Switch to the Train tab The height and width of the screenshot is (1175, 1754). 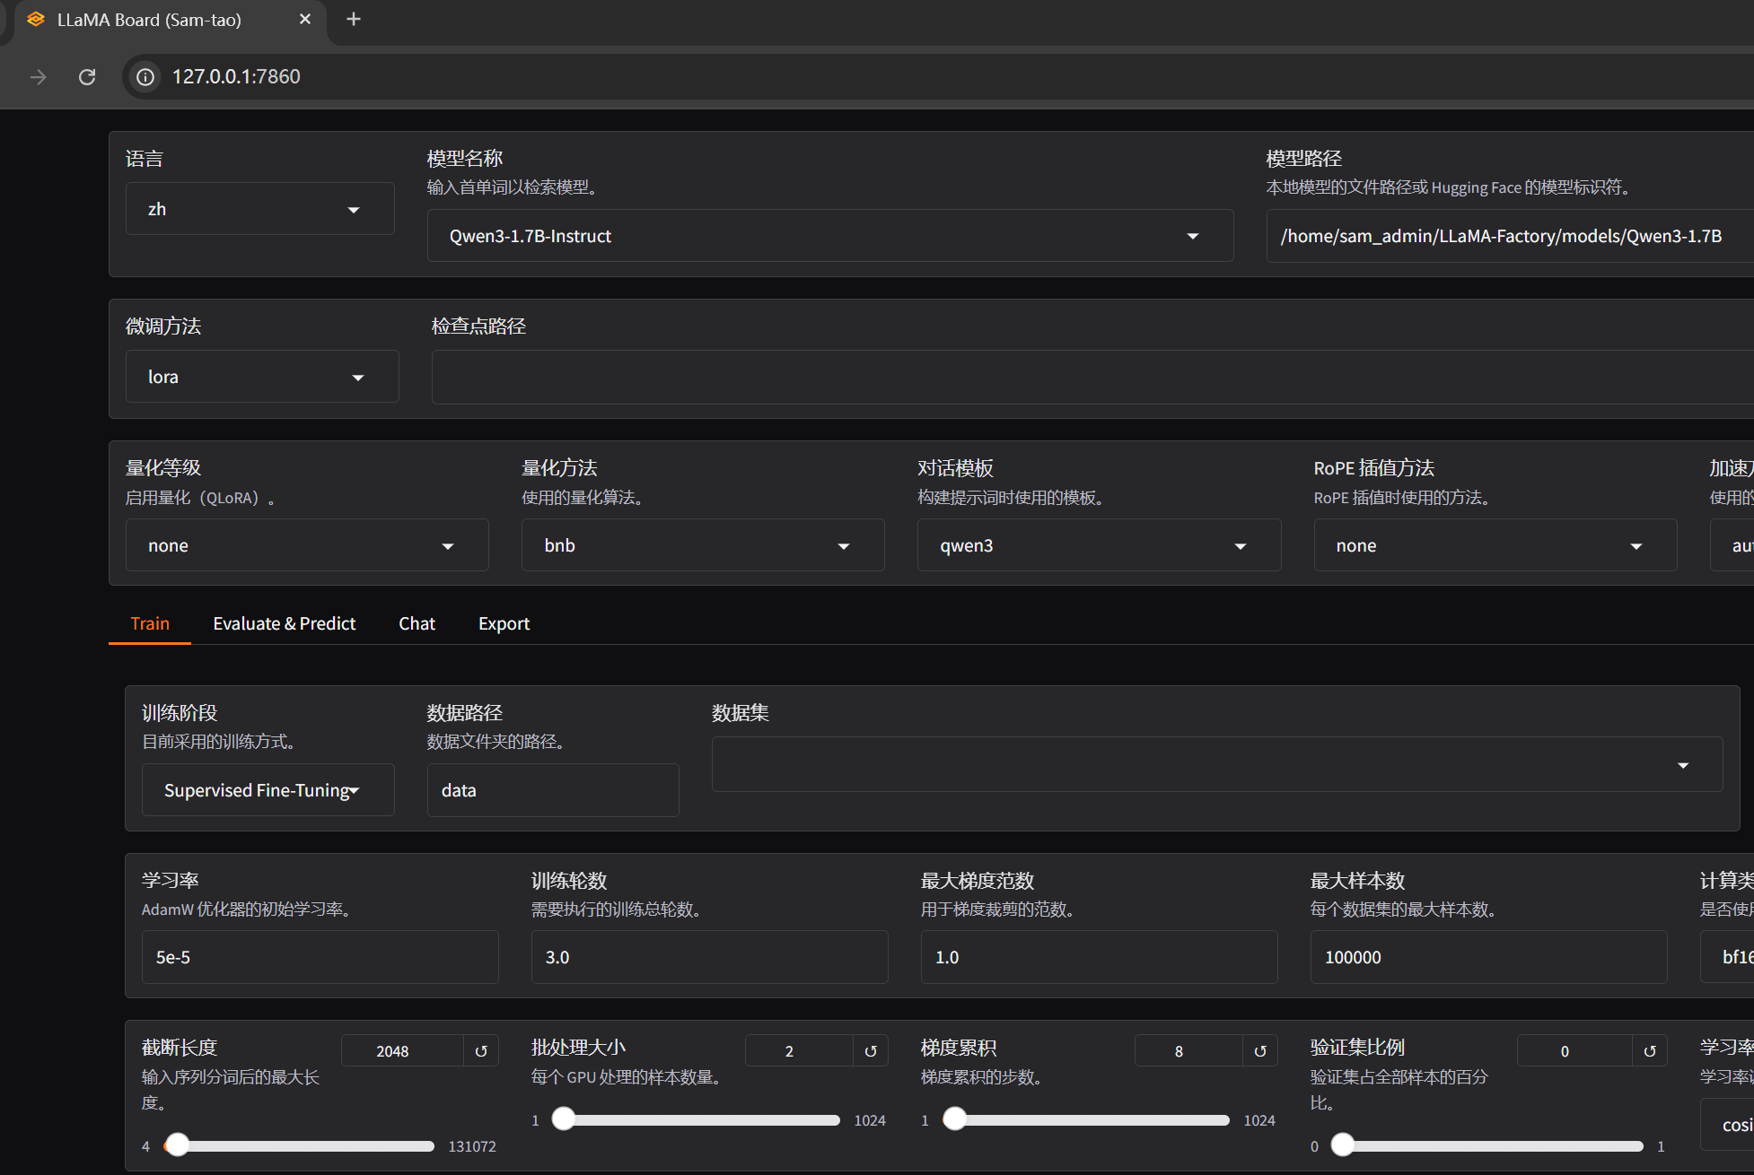click(x=150, y=623)
